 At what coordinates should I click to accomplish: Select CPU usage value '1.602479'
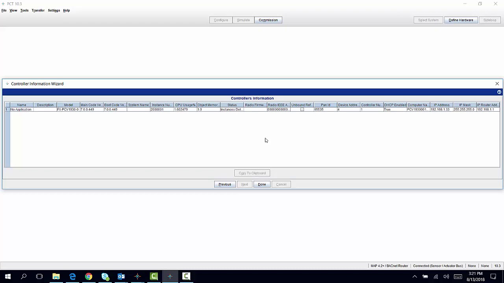(185, 110)
